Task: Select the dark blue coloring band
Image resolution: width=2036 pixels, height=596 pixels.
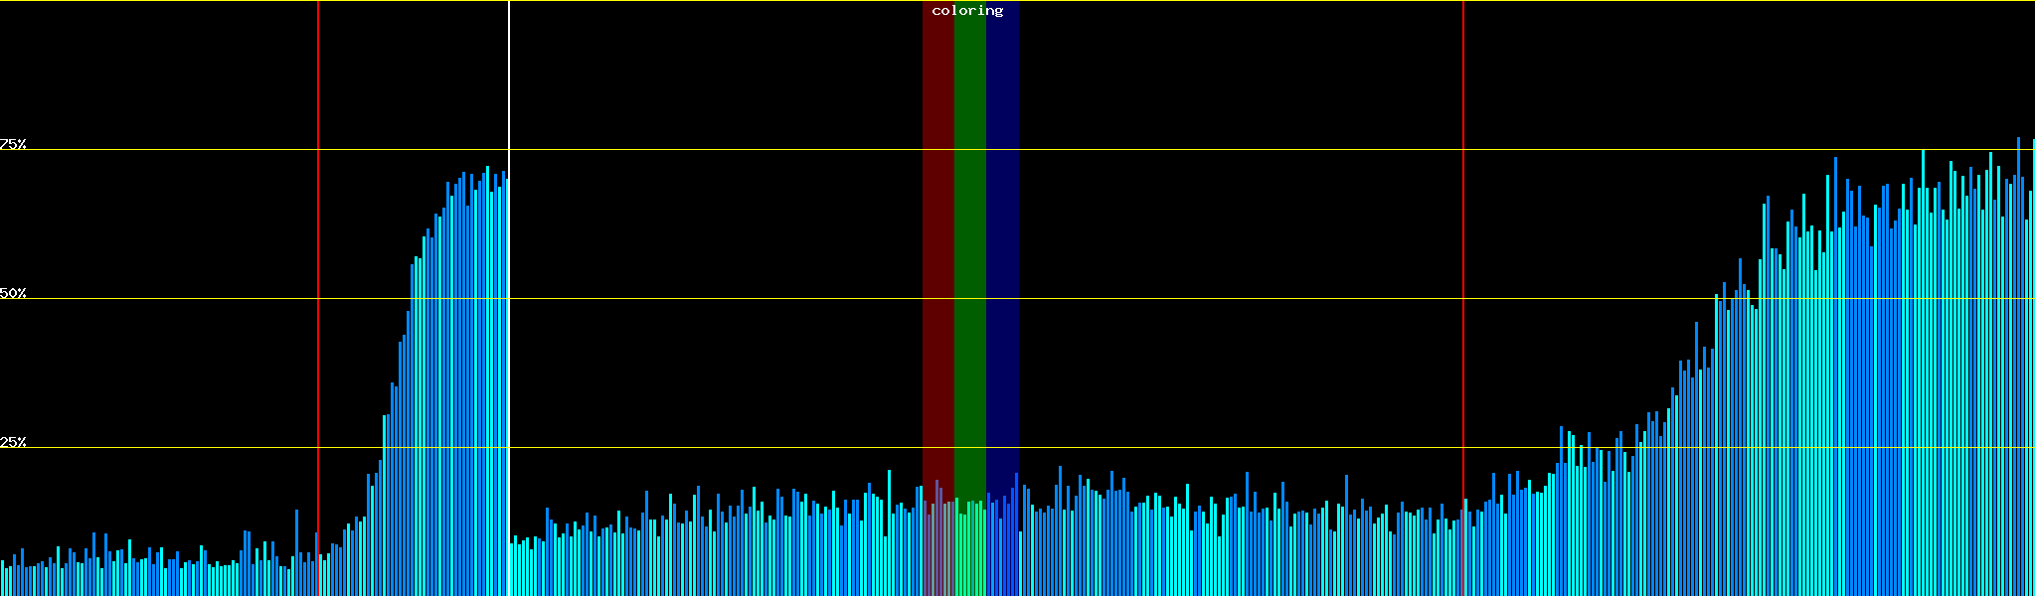Action: pos(1002,248)
